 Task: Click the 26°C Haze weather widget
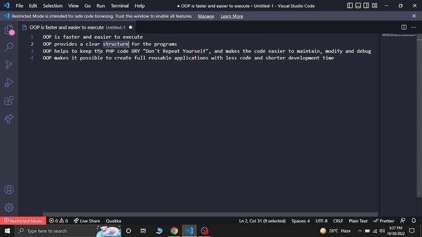click(x=336, y=231)
